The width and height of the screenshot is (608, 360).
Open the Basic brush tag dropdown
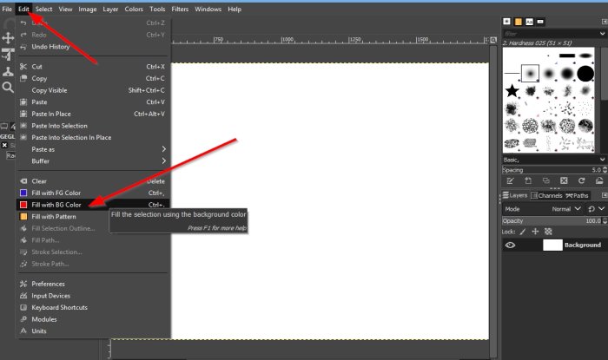[602, 160]
